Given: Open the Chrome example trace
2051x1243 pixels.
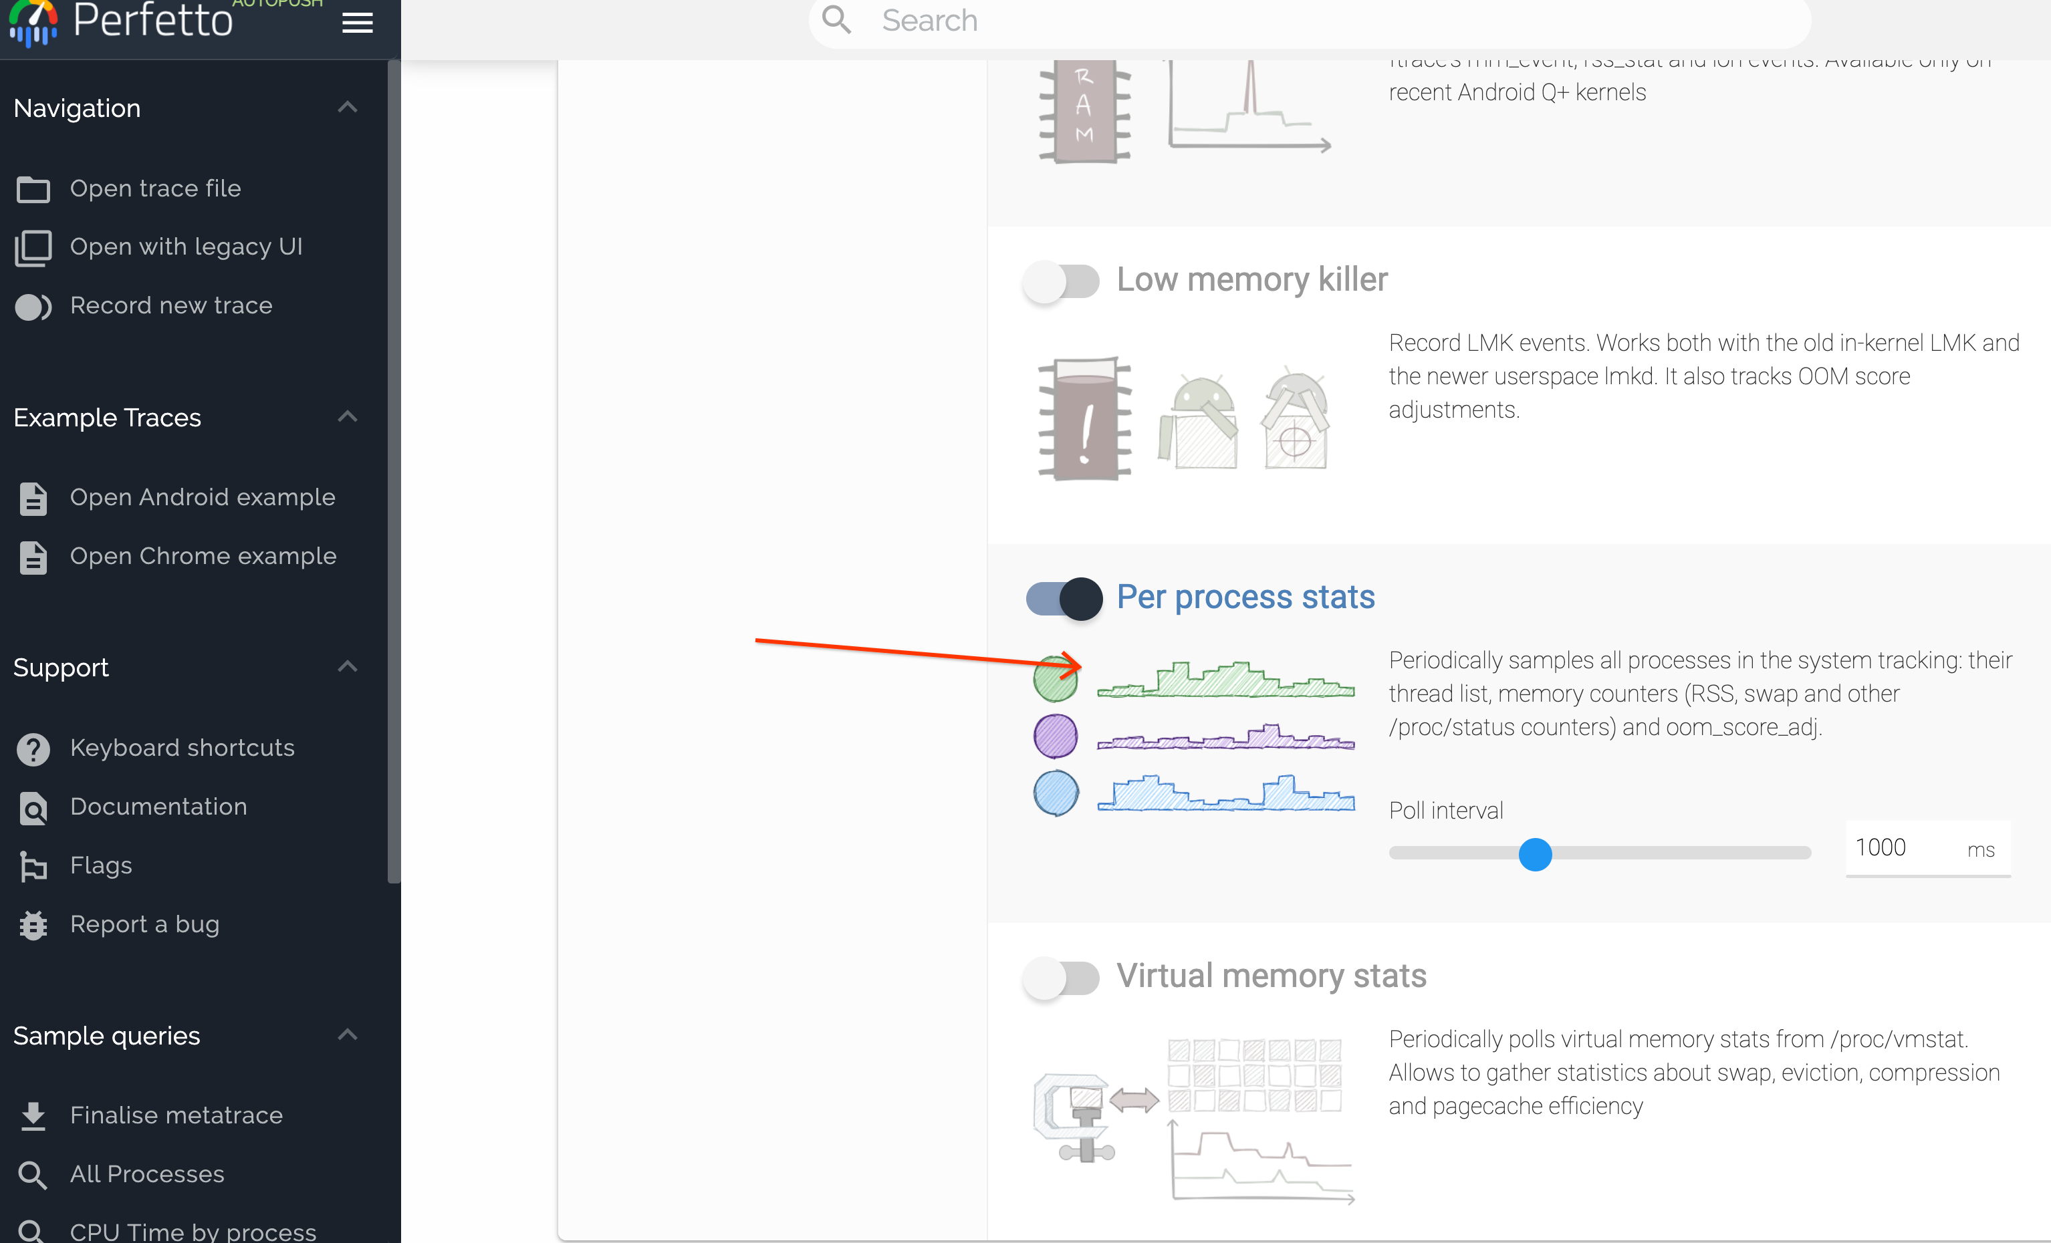Looking at the screenshot, I should tap(203, 556).
